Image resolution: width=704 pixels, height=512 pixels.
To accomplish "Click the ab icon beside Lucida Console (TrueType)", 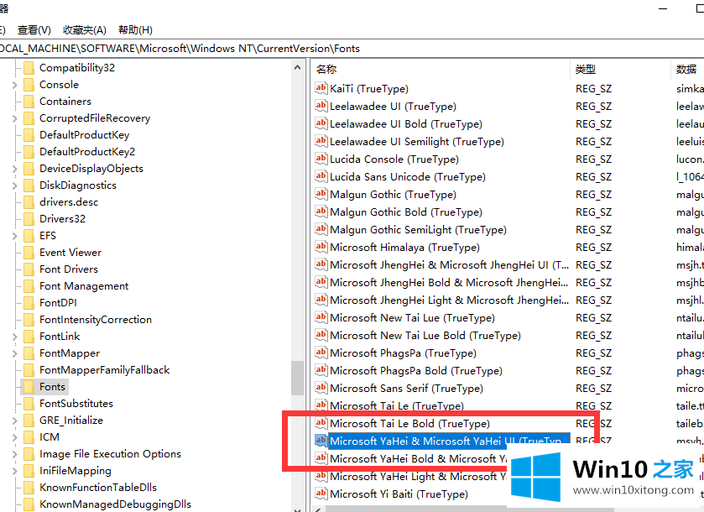I will 321,159.
